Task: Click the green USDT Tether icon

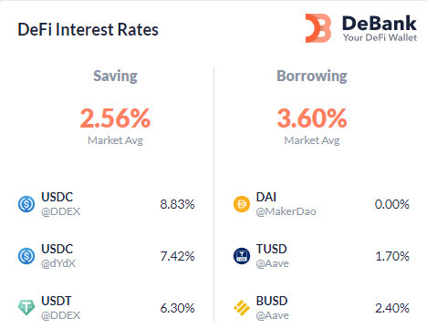Action: pos(26,307)
